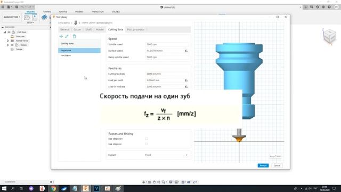Click the Ramp spindle speed input field
341x192 pixels.
[167, 57]
